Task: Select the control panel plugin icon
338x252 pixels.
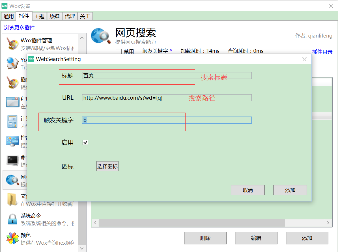Action: pos(12,141)
